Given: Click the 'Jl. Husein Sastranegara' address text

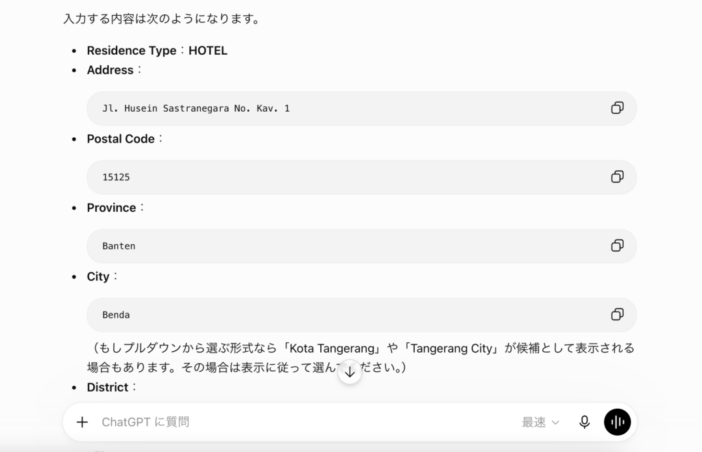Looking at the screenshot, I should 195,108.
